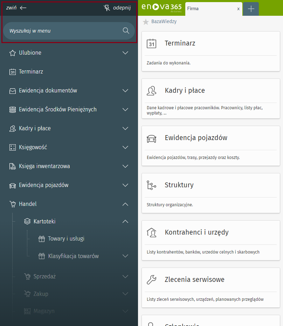Collapse the Handel section chevron

125,204
